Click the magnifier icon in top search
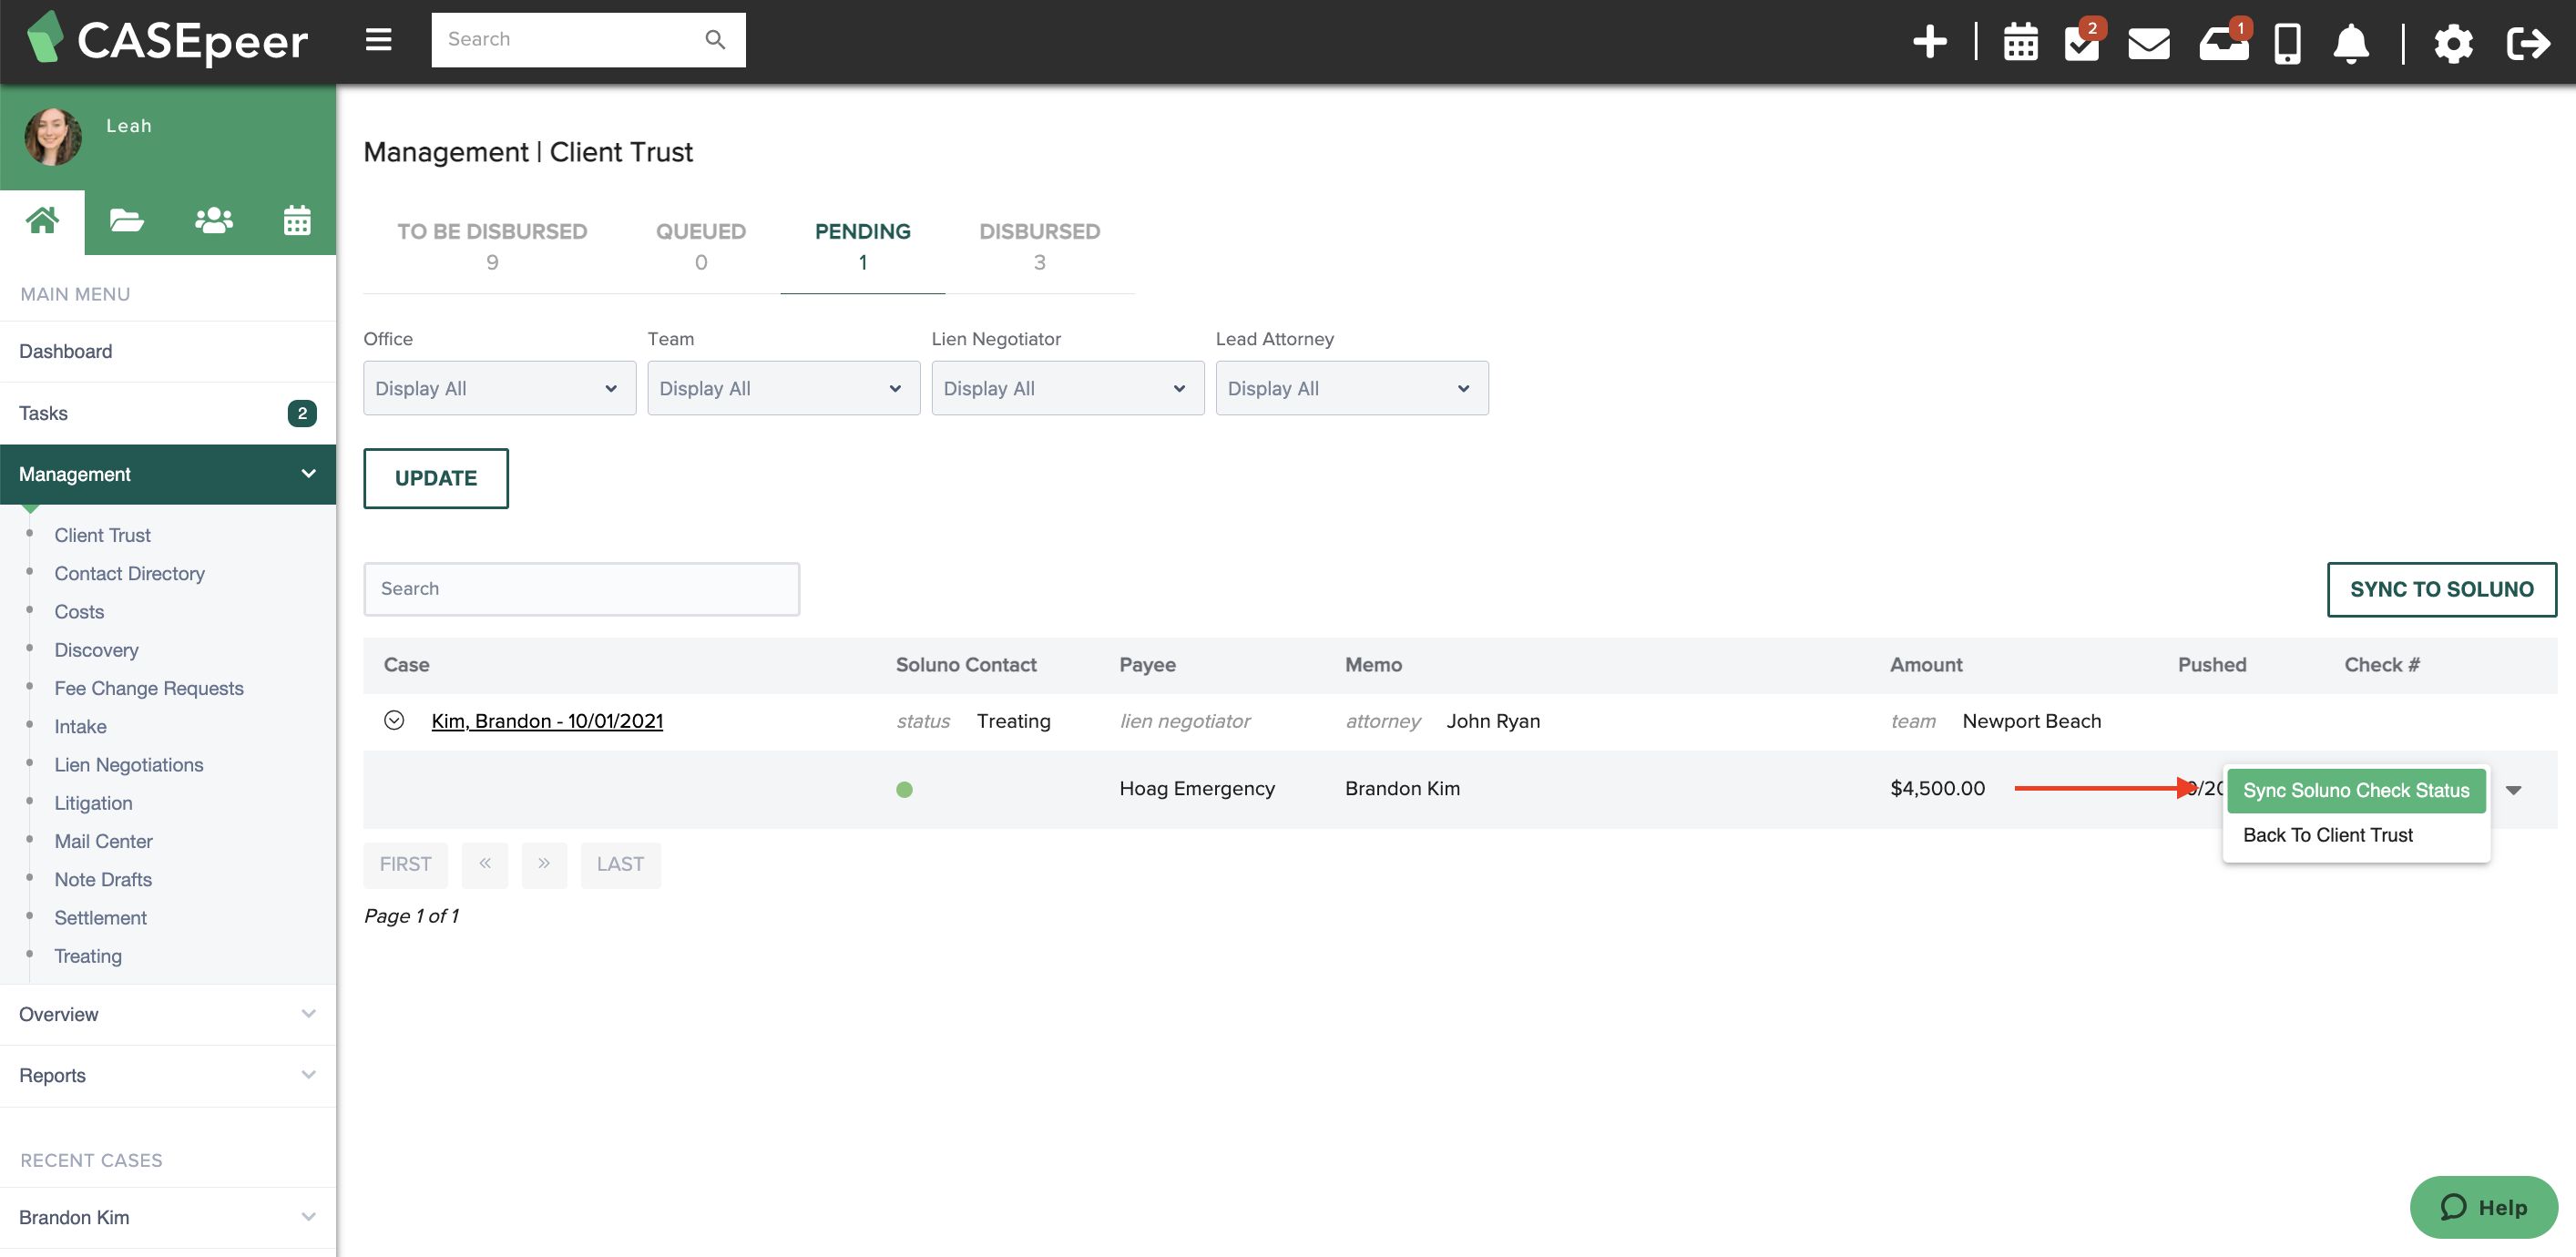Image resolution: width=2576 pixels, height=1257 pixels. (715, 40)
